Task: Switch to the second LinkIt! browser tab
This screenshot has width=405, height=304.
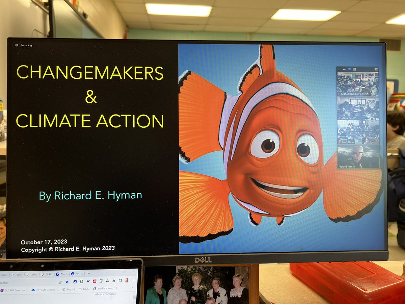Action: [47, 275]
